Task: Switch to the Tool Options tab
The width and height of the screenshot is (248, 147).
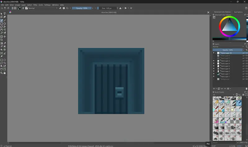Action: 238,12
